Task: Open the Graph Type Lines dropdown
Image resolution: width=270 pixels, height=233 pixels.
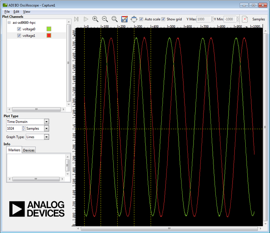Action: pos(46,137)
